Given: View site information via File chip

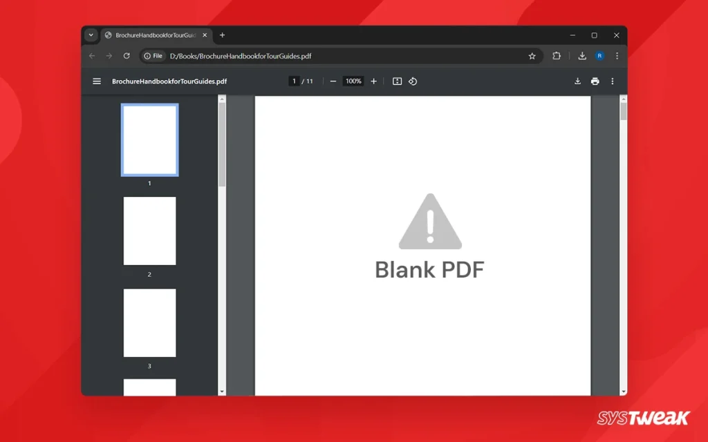Looking at the screenshot, I should point(153,56).
